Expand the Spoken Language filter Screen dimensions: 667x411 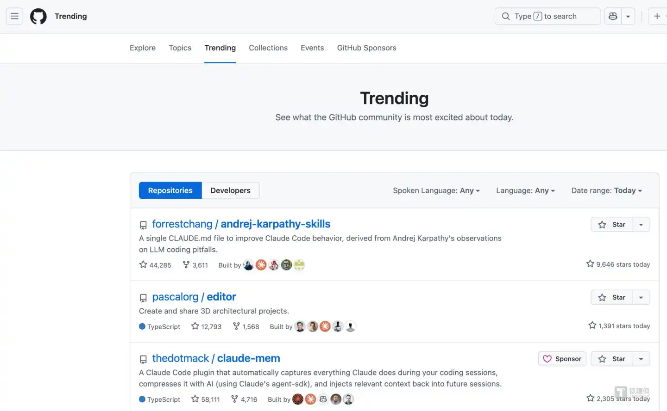436,190
